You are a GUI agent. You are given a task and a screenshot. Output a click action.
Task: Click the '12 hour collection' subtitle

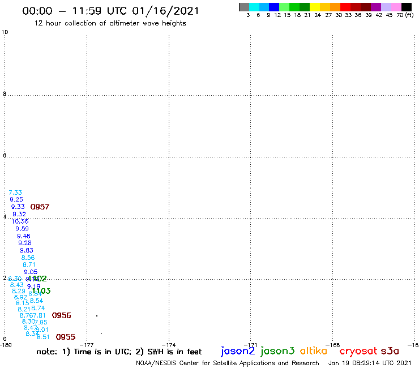click(110, 24)
